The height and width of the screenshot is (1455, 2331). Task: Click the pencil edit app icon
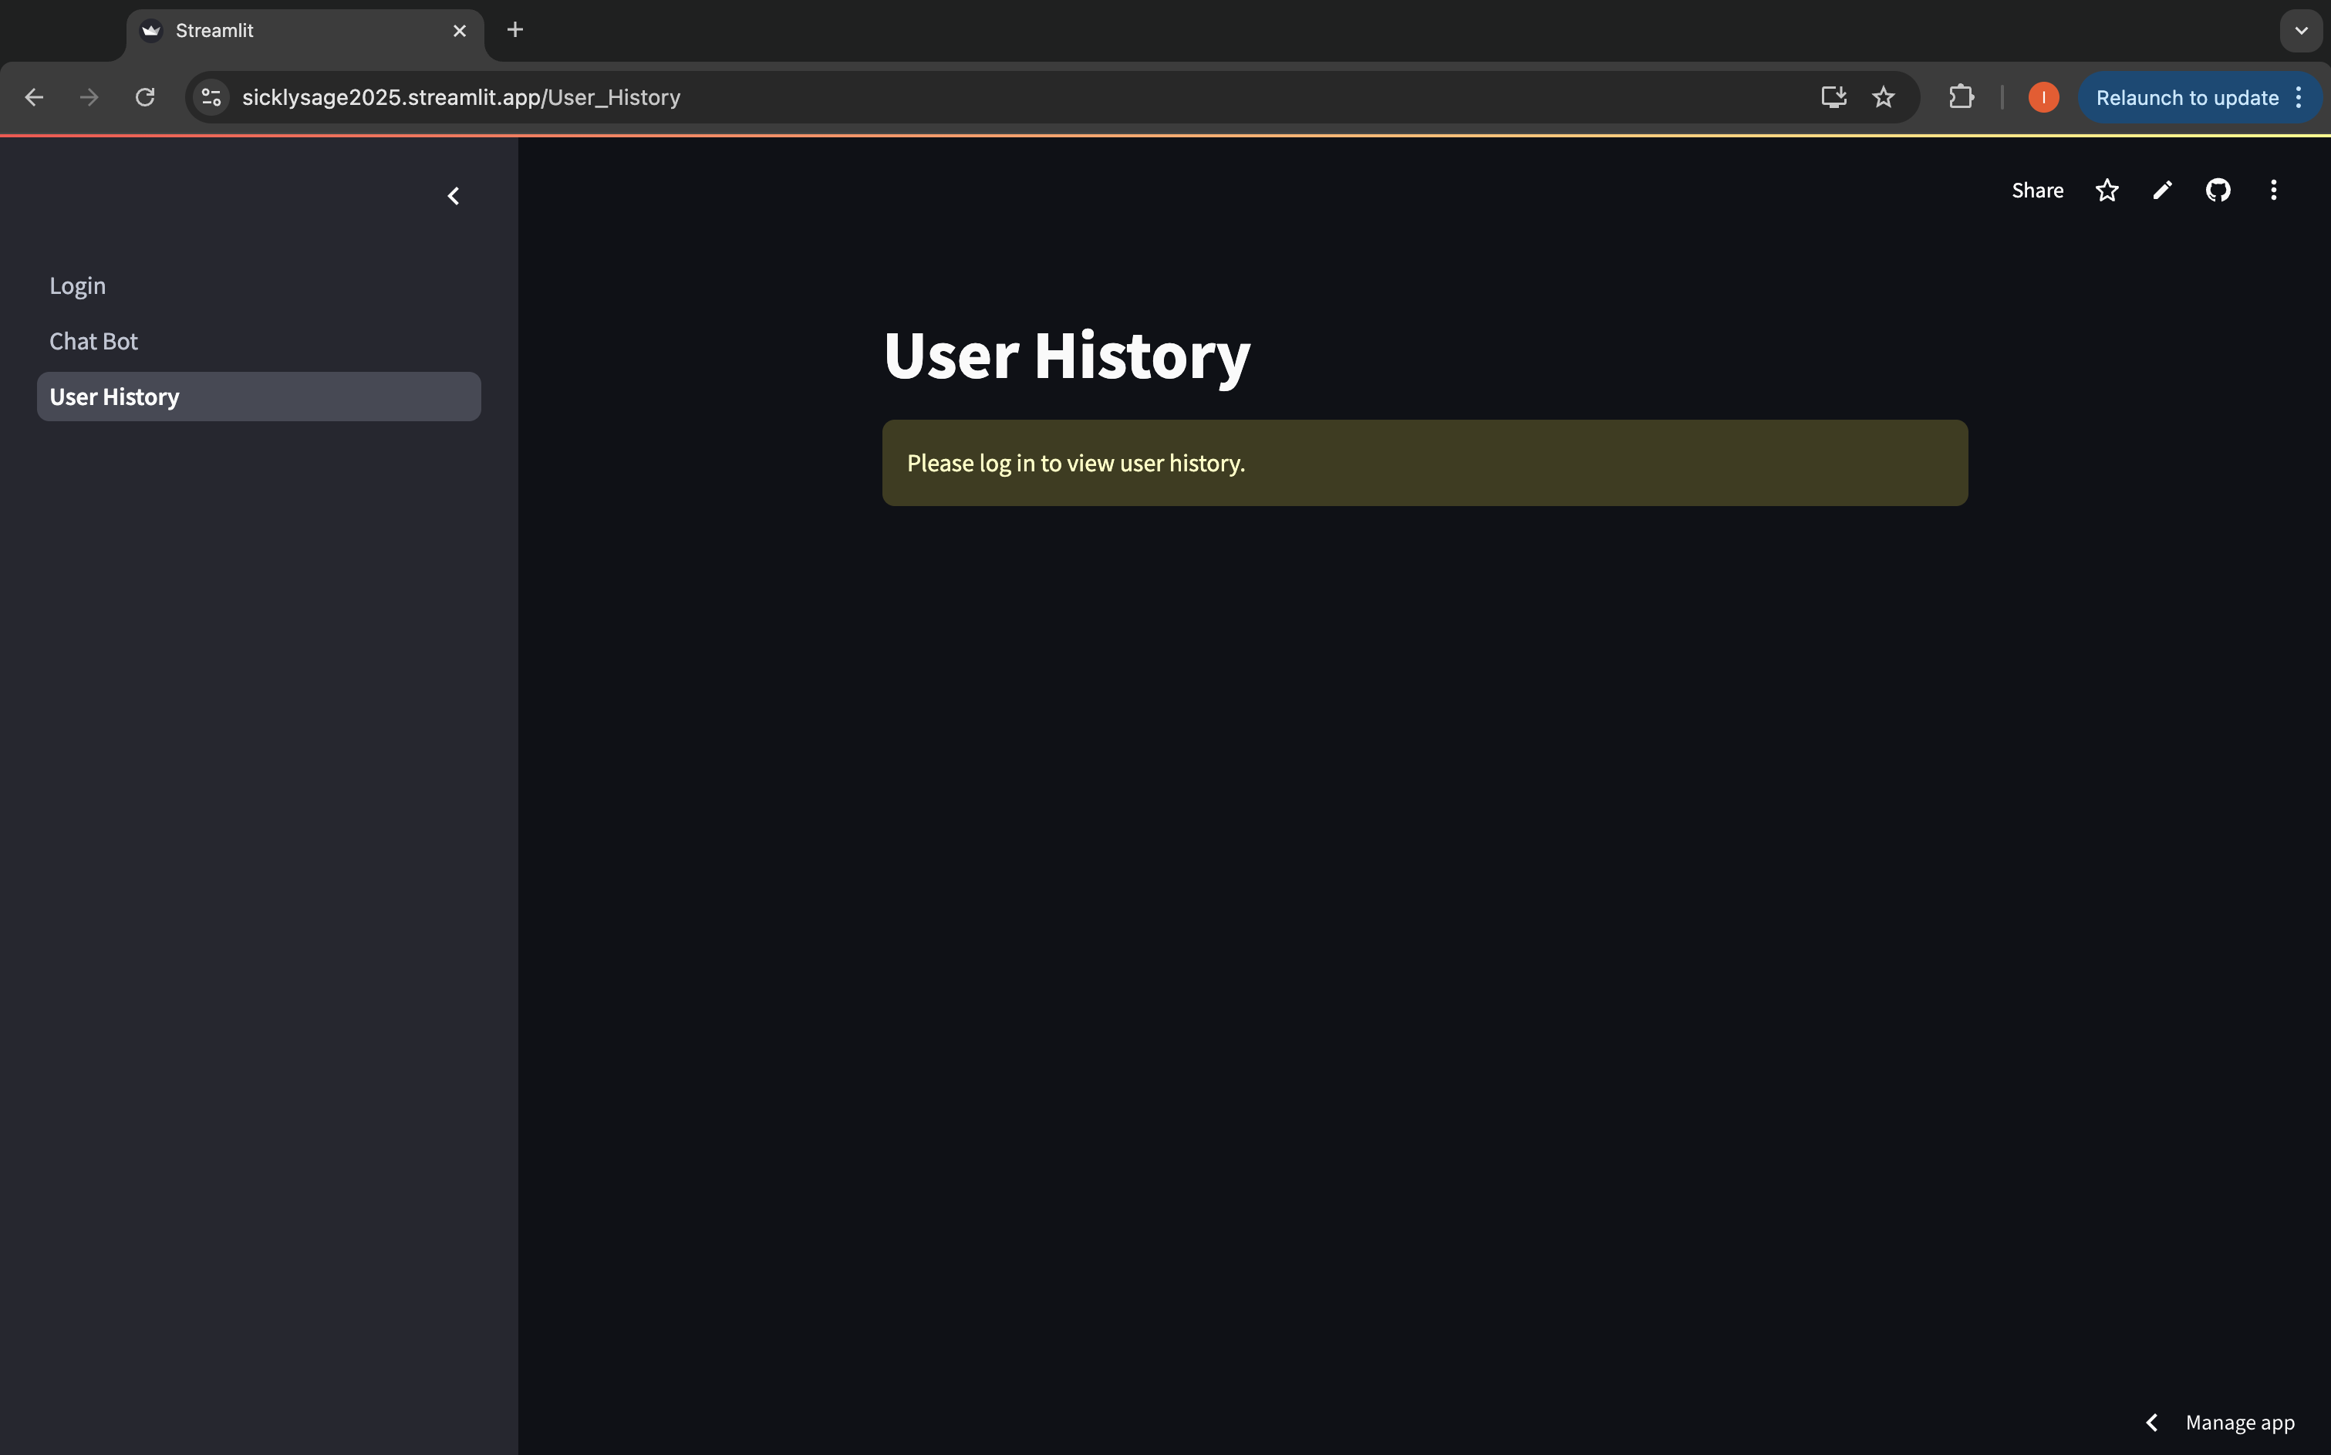[2161, 191]
